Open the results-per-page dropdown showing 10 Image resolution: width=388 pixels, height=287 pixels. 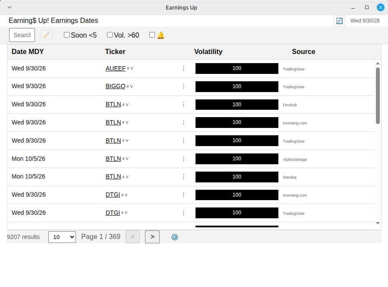point(62,237)
